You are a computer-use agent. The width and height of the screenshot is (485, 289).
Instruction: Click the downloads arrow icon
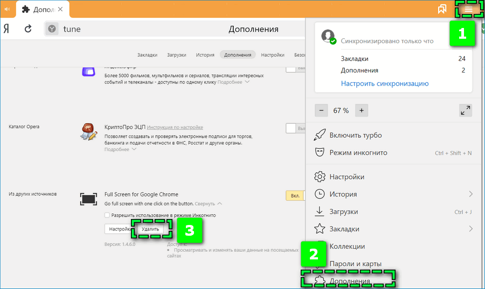pos(319,212)
